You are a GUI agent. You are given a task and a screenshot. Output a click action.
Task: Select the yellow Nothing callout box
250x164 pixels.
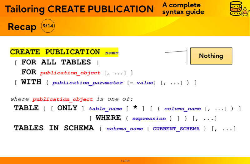[211, 56]
